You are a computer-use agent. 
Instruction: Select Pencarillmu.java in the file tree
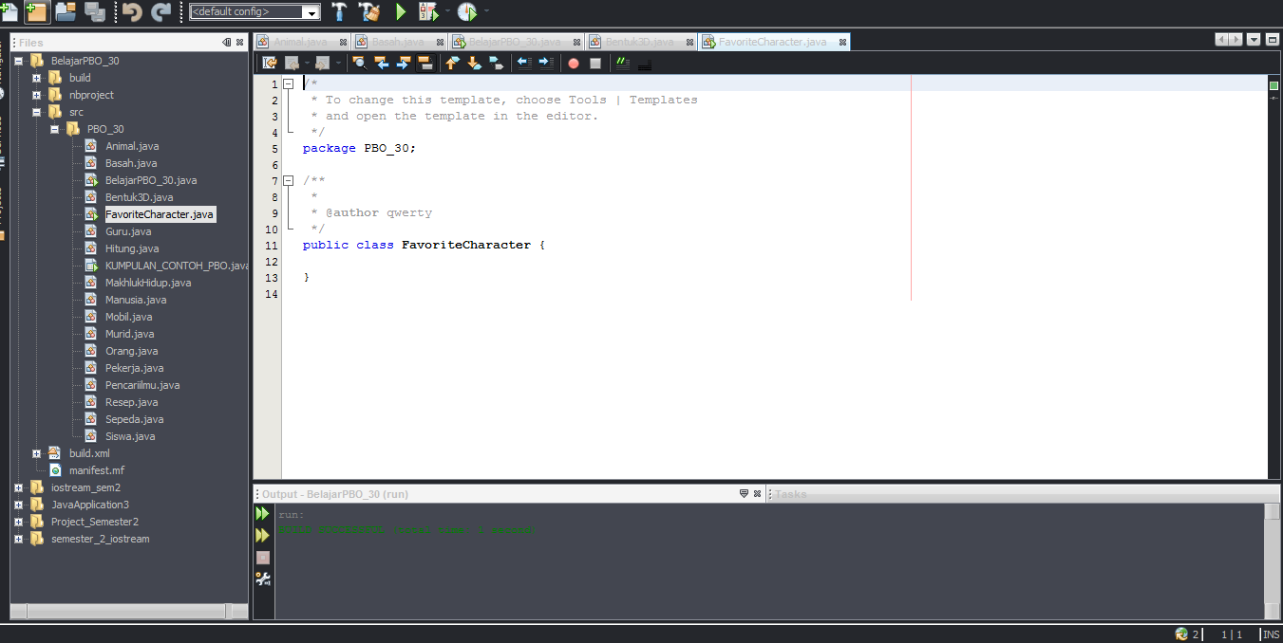(142, 385)
